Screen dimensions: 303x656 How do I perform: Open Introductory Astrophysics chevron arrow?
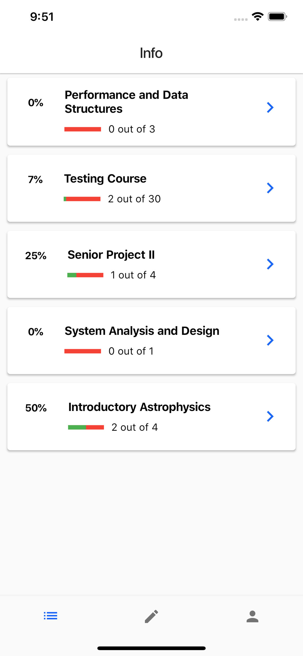270,416
